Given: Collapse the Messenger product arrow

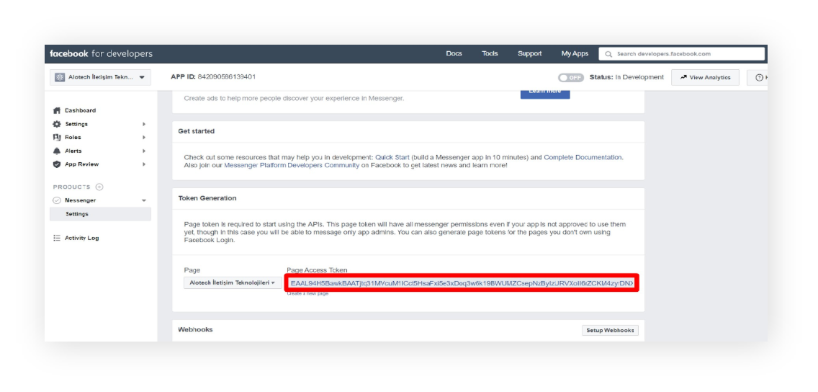Looking at the screenshot, I should click(144, 200).
